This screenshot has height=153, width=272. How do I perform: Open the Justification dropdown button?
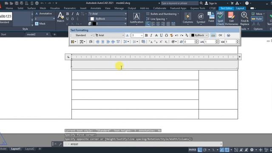(136, 18)
